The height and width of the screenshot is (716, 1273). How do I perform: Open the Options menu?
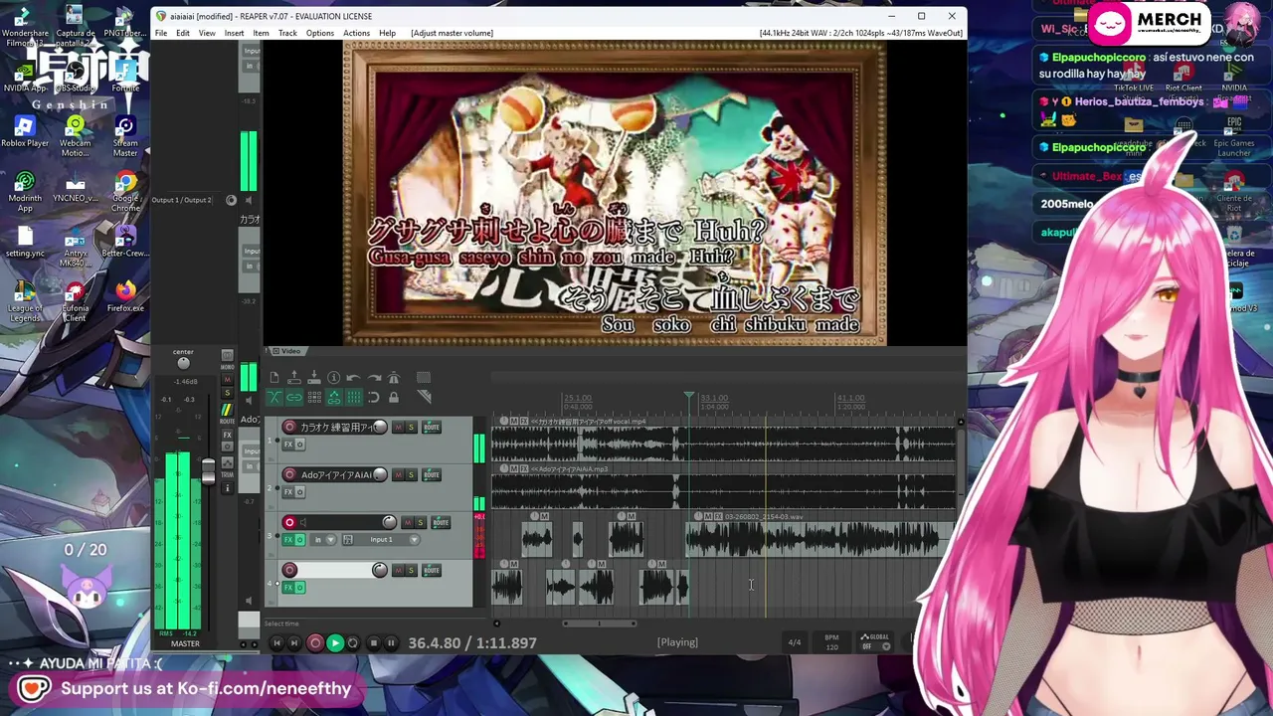tap(320, 33)
